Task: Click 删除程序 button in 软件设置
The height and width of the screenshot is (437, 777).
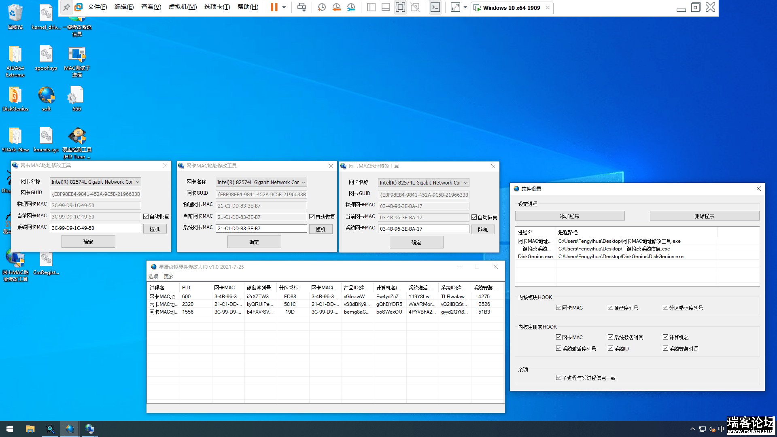Action: [x=705, y=216]
